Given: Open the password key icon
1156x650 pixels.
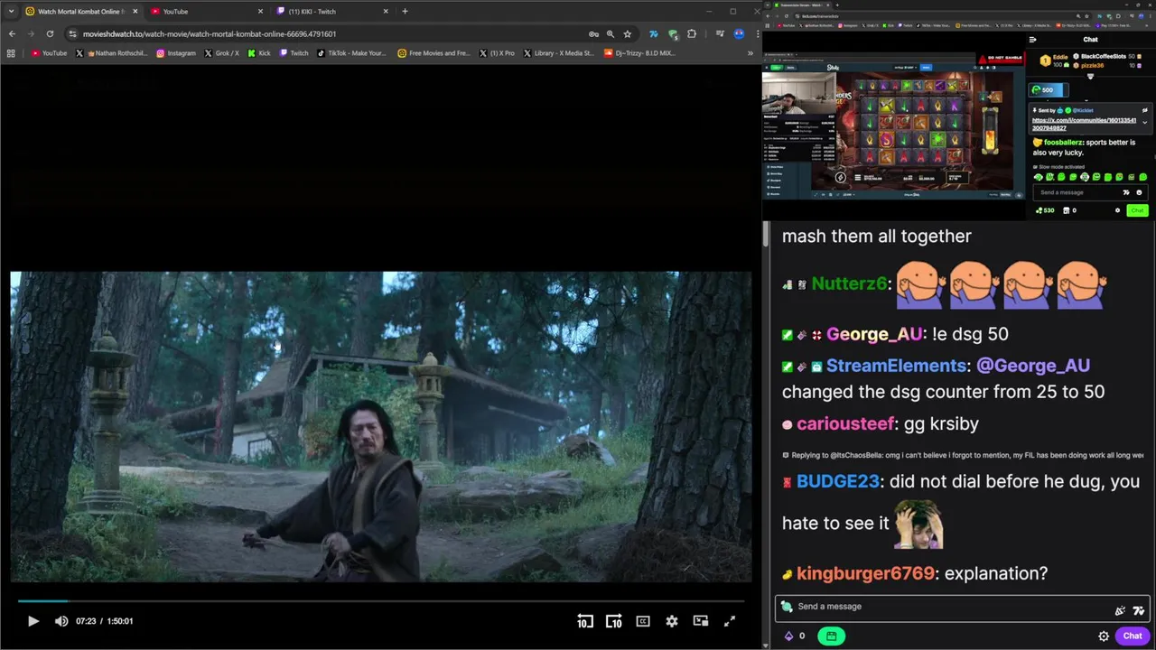Looking at the screenshot, I should point(593,34).
